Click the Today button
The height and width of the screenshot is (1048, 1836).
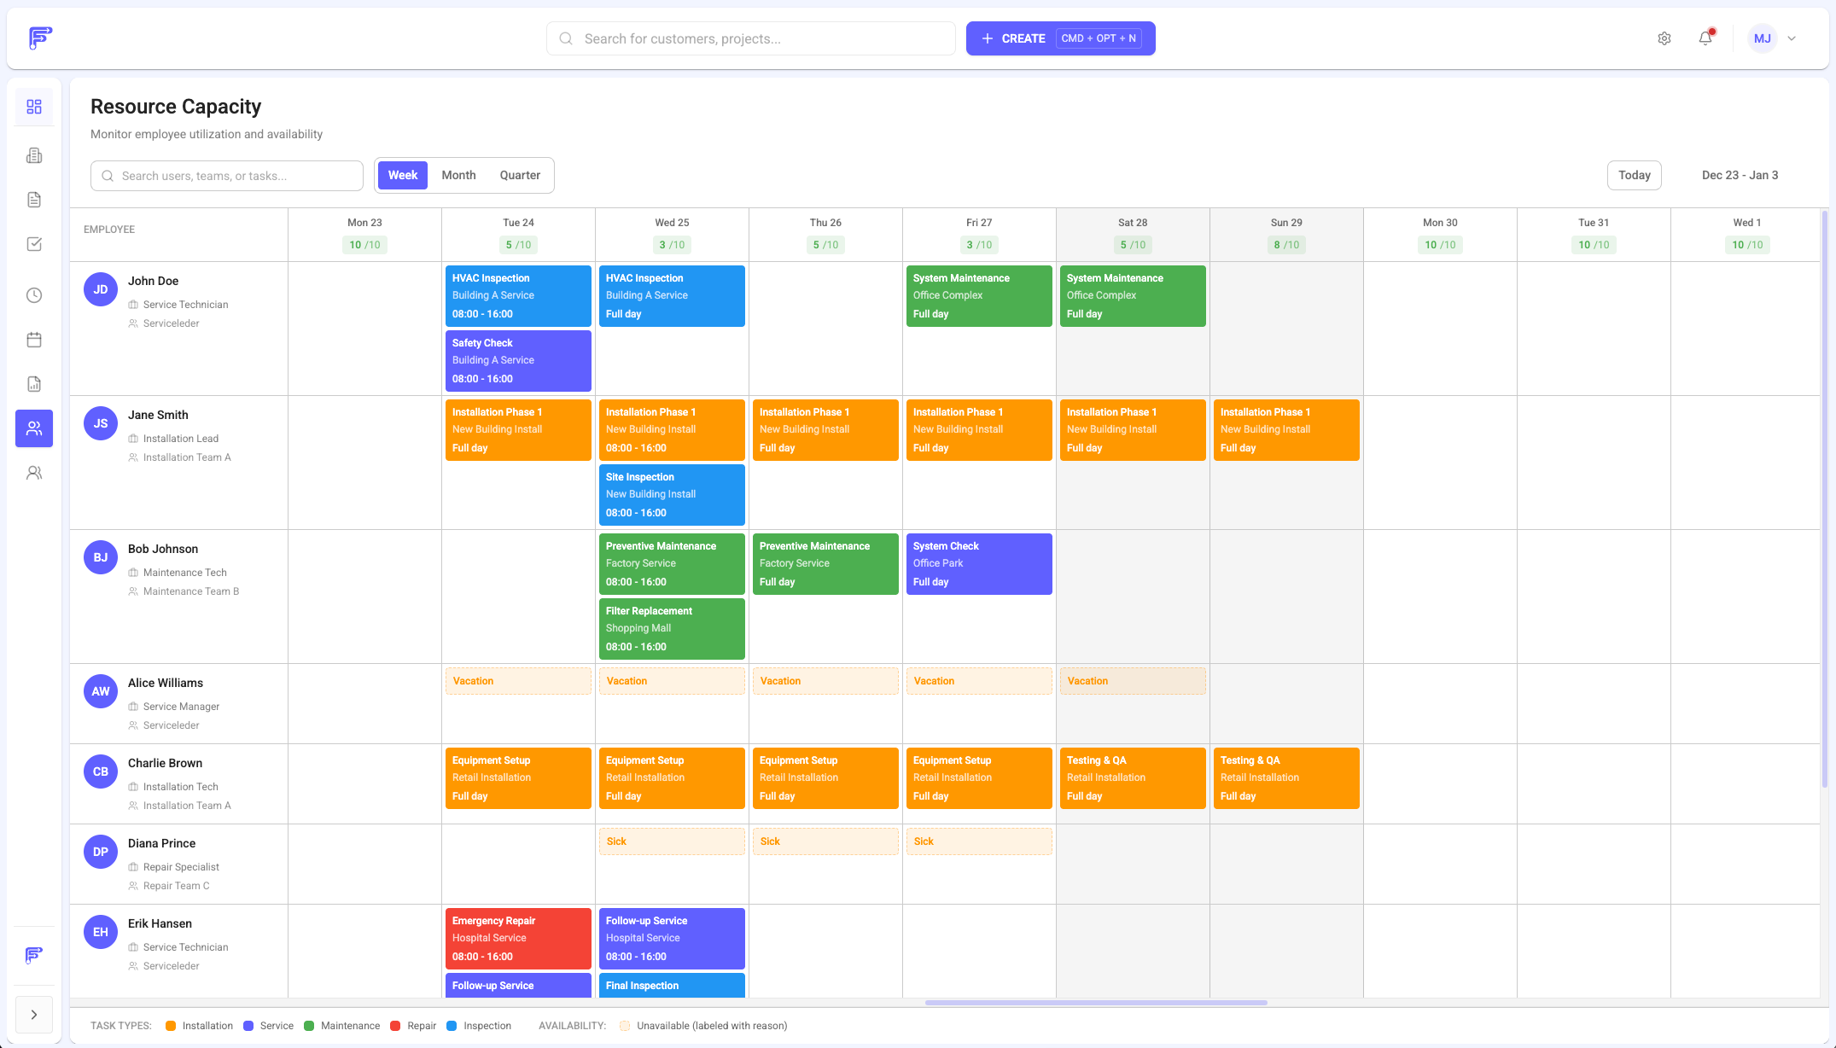click(x=1634, y=174)
